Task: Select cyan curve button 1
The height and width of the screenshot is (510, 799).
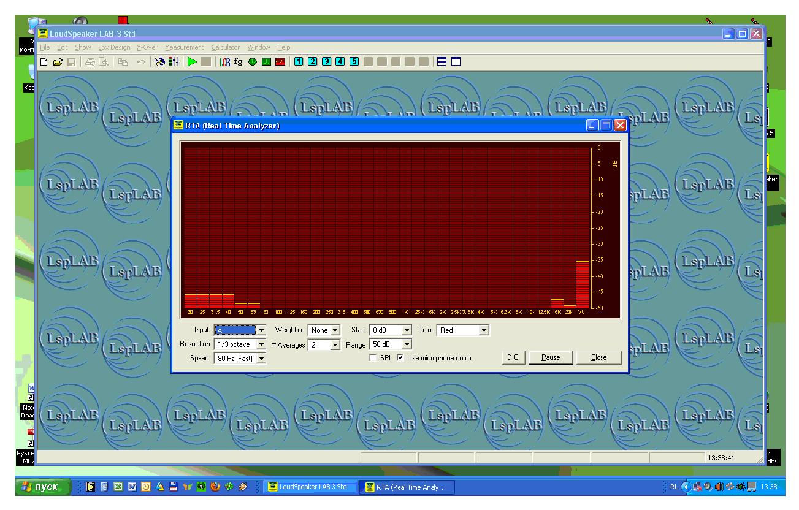Action: click(x=299, y=62)
